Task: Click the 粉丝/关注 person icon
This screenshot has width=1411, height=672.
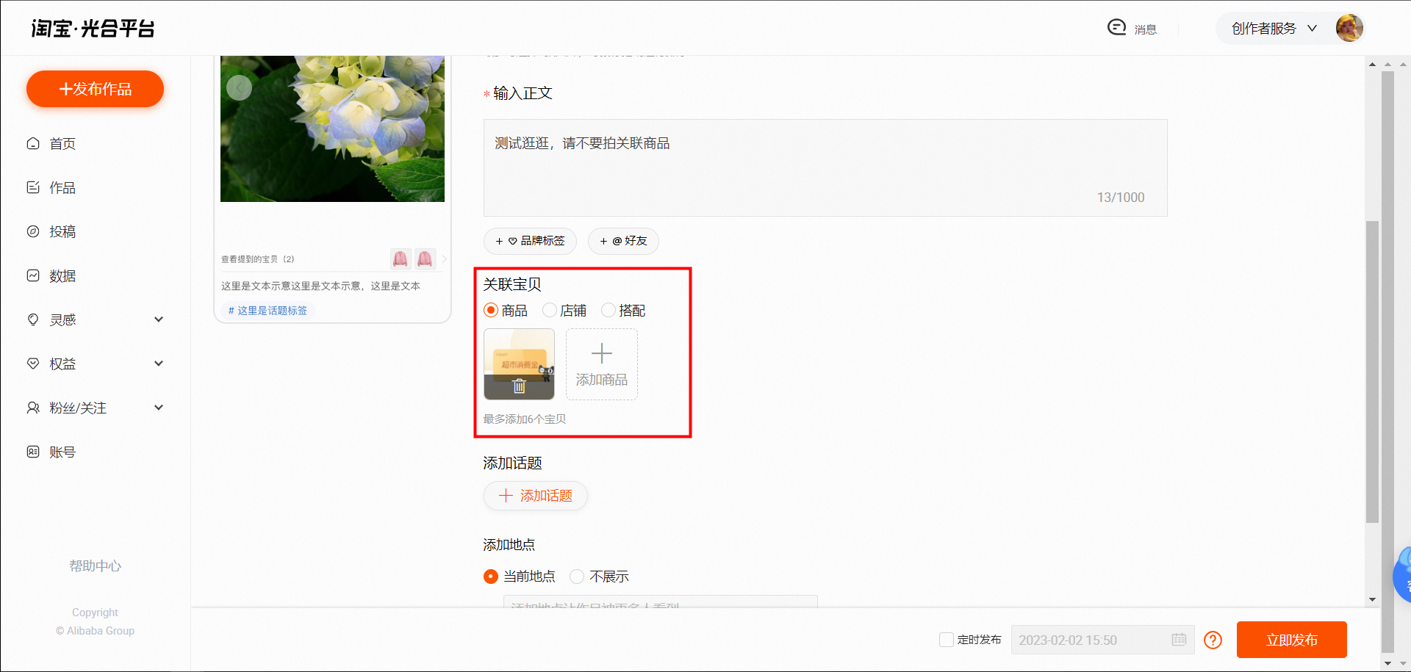Action: pos(33,408)
